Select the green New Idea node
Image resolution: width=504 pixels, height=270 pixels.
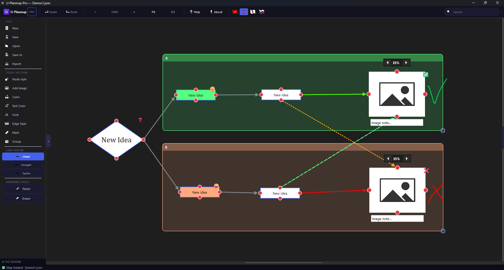(196, 95)
